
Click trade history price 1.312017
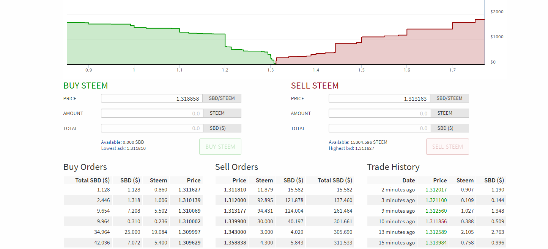coord(436,190)
